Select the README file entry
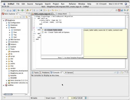The height and width of the screenshot is (100, 130). click(14, 78)
